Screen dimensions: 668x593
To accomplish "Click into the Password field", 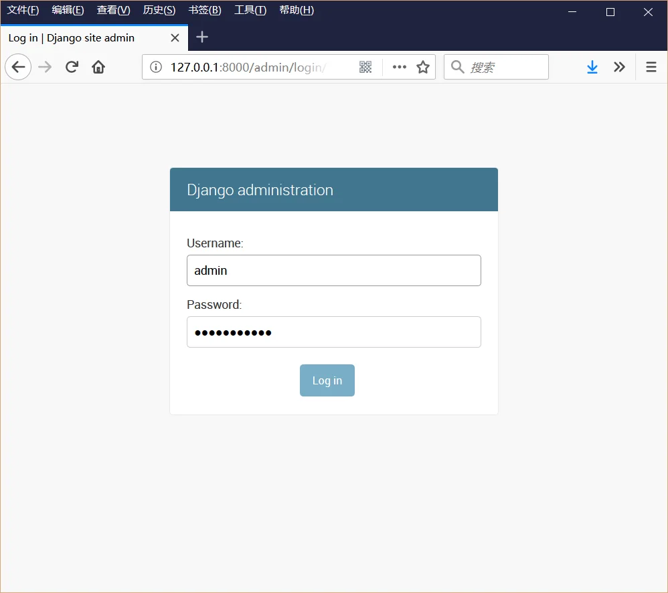I will (334, 332).
